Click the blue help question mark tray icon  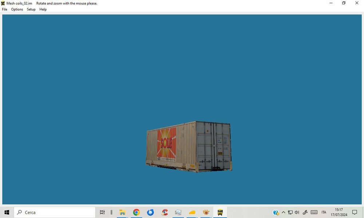[276, 213]
